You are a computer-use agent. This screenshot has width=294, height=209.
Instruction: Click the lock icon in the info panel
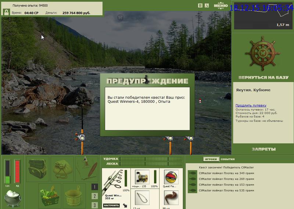6,12
